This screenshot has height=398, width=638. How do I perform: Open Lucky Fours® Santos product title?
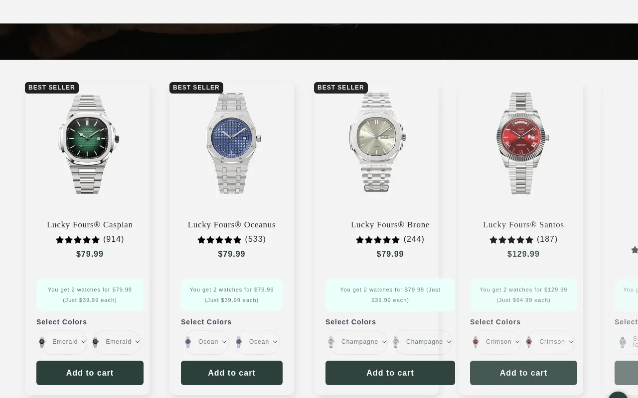click(523, 225)
